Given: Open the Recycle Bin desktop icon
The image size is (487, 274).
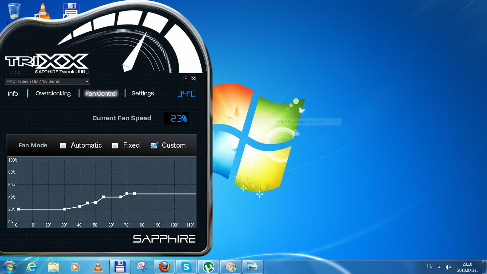Looking at the screenshot, I should (x=14, y=11).
